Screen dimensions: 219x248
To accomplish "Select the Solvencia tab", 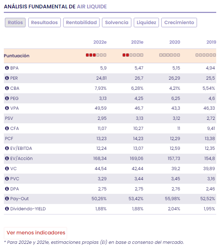I will click(117, 23).
